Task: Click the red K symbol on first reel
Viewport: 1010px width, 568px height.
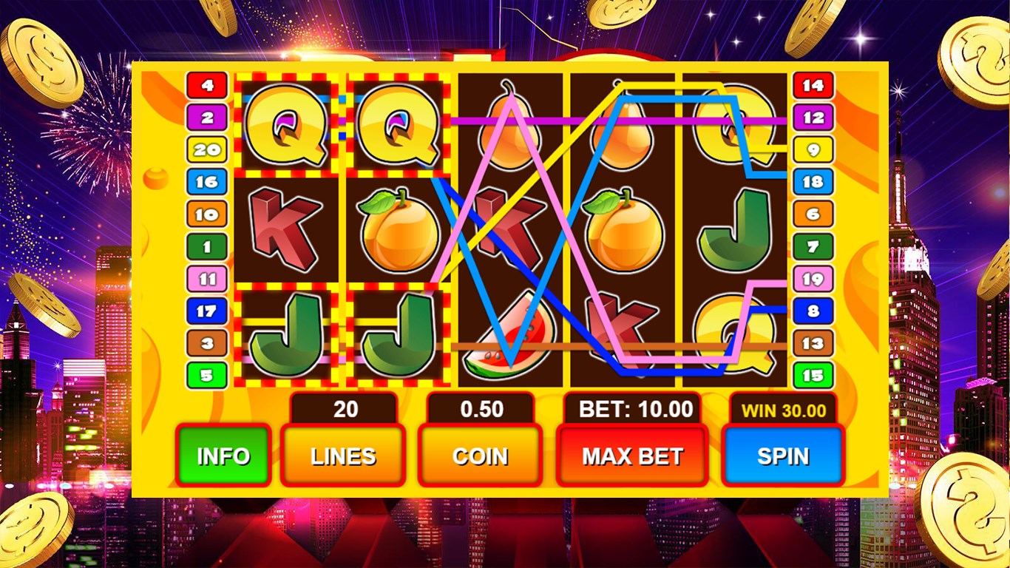Action: (x=285, y=229)
